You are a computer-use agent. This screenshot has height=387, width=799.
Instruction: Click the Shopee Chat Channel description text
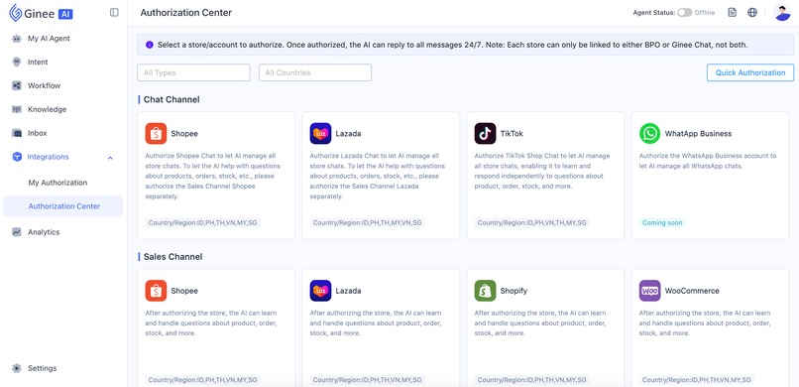[x=213, y=176]
